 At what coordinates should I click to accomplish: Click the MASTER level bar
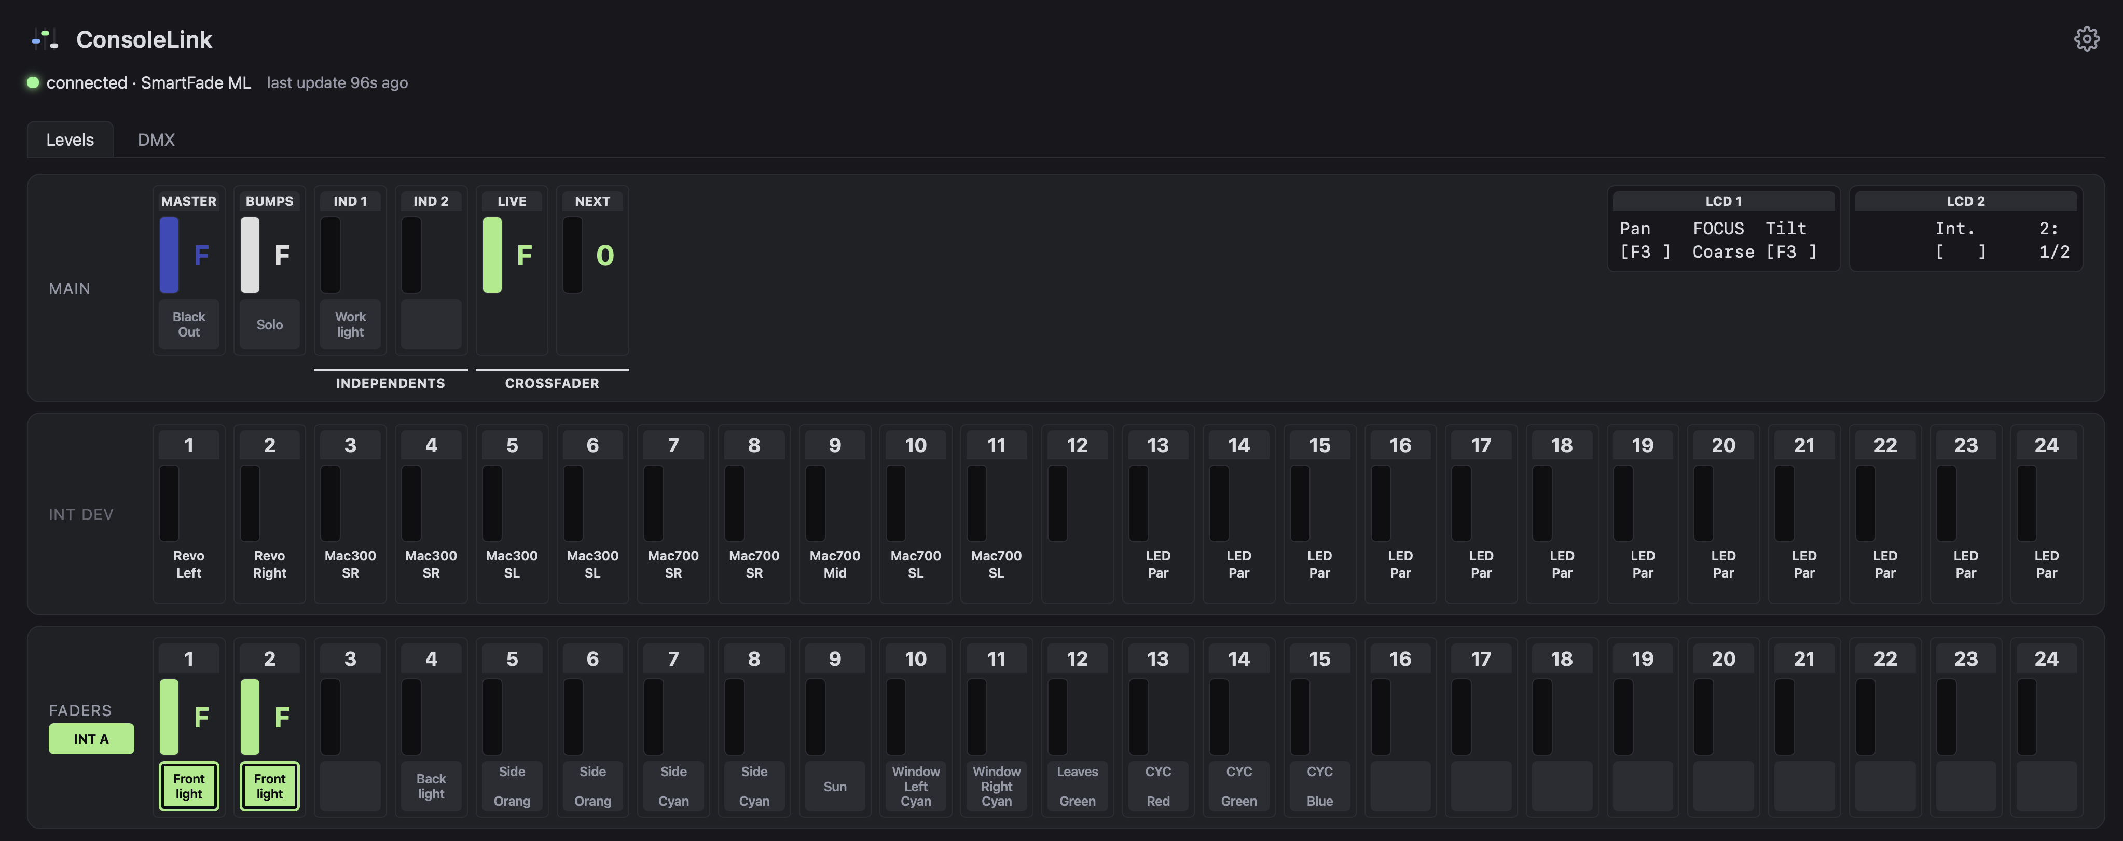pyautogui.click(x=169, y=255)
